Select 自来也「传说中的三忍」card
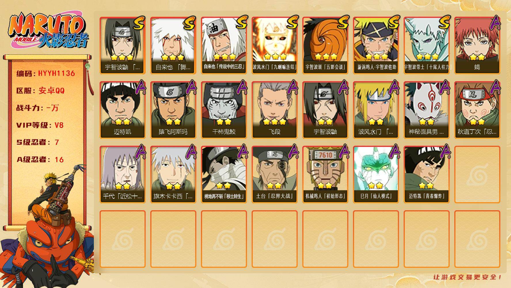The image size is (511, 288). [x=224, y=46]
